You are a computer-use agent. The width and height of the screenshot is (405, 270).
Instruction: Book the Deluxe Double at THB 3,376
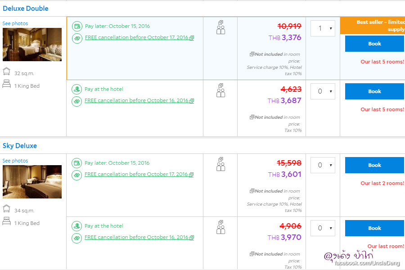click(x=374, y=44)
